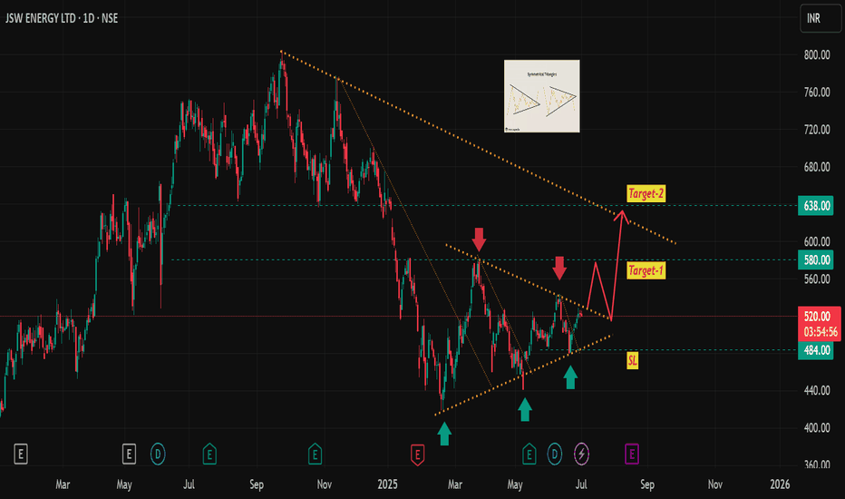This screenshot has width=845, height=499.
Task: Open the INR currency selector
Action: (x=821, y=18)
